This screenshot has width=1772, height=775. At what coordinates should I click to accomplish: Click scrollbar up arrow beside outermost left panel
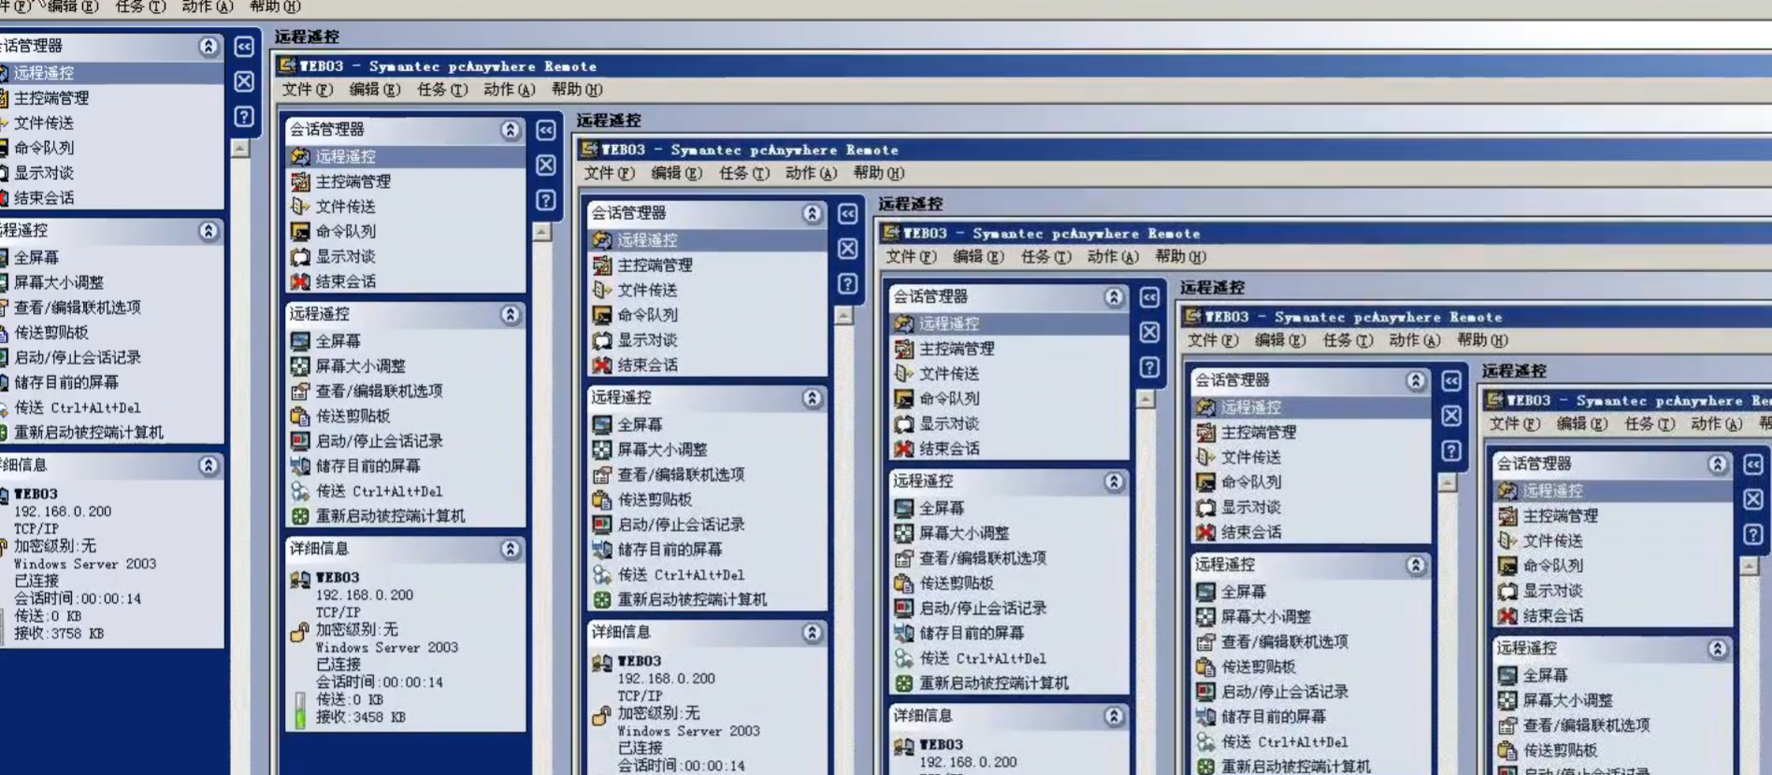[x=240, y=149]
